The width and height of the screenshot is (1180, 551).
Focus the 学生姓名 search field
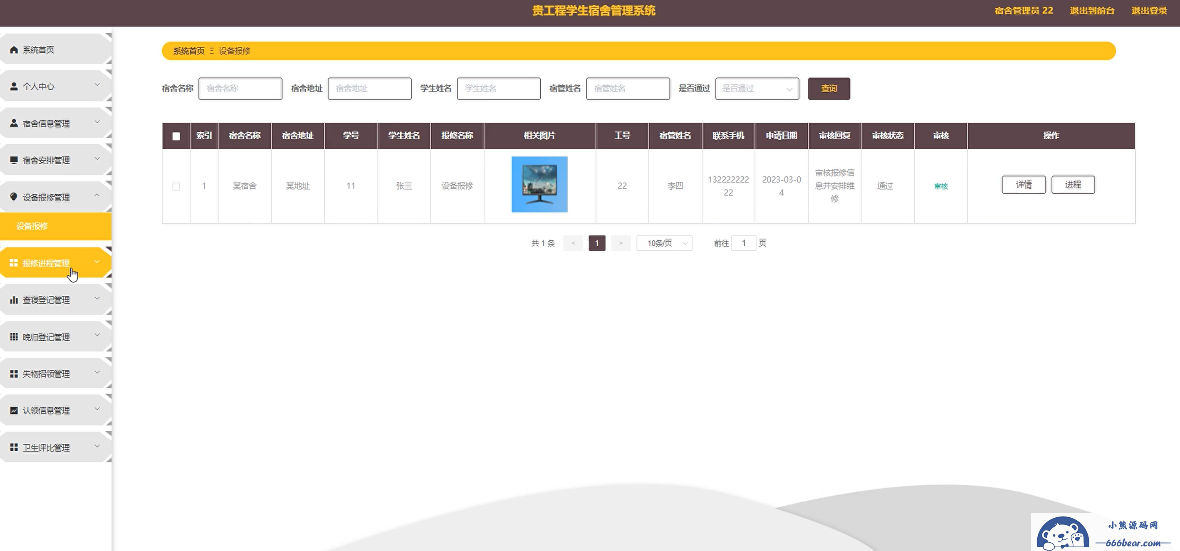[498, 89]
